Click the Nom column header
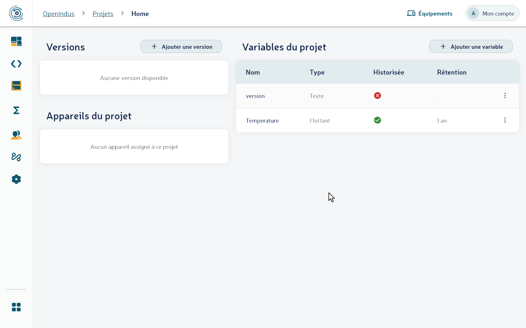The image size is (526, 328). point(253,72)
